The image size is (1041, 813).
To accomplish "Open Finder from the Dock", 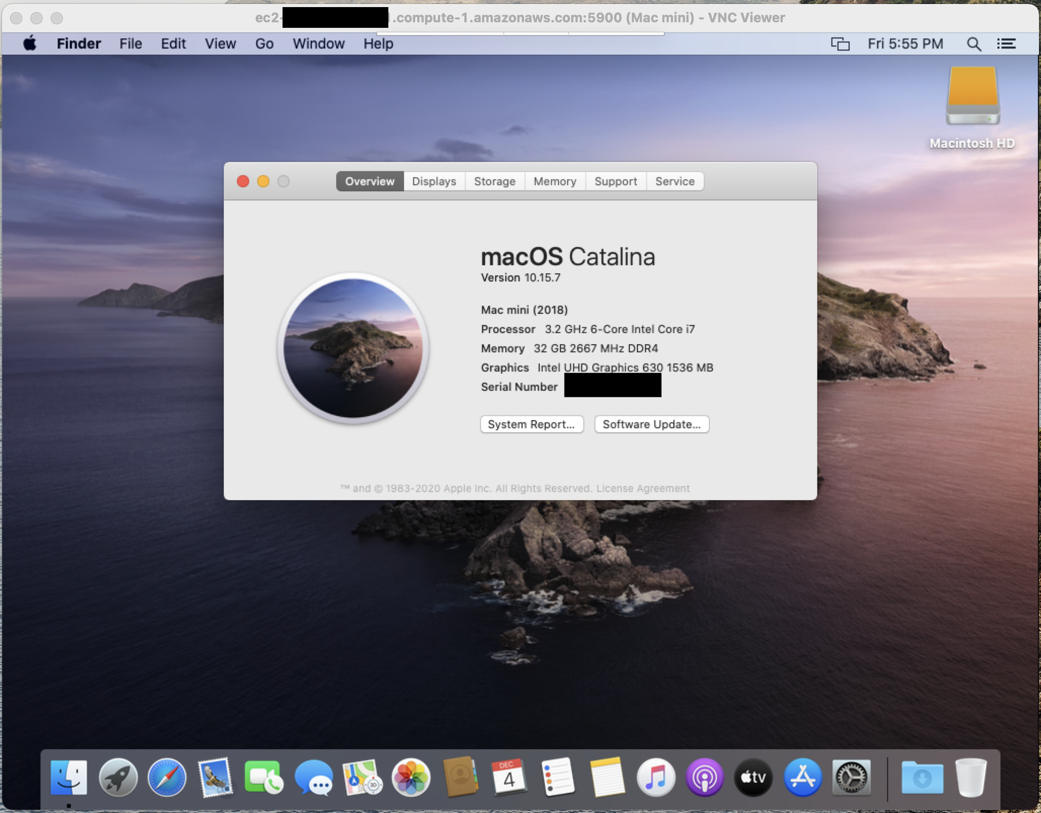I will tap(69, 778).
